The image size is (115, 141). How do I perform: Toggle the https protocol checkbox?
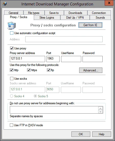click(29, 70)
